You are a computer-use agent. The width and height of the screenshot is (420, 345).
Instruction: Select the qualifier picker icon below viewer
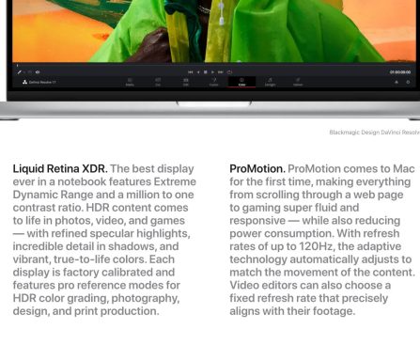click(x=20, y=72)
